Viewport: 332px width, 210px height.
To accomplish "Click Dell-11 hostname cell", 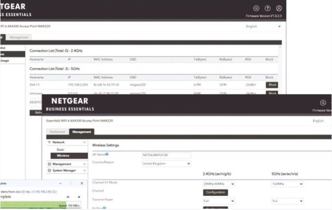I will coord(34,84).
